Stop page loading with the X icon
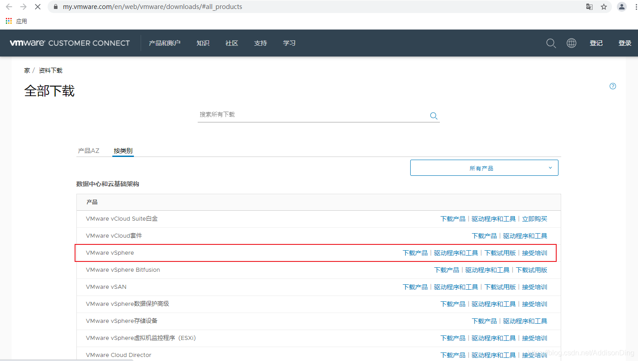The image size is (638, 361). [x=38, y=7]
